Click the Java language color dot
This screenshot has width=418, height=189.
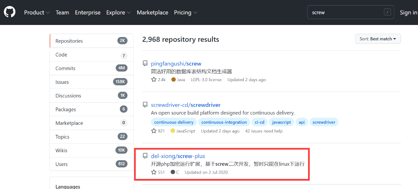173,79
